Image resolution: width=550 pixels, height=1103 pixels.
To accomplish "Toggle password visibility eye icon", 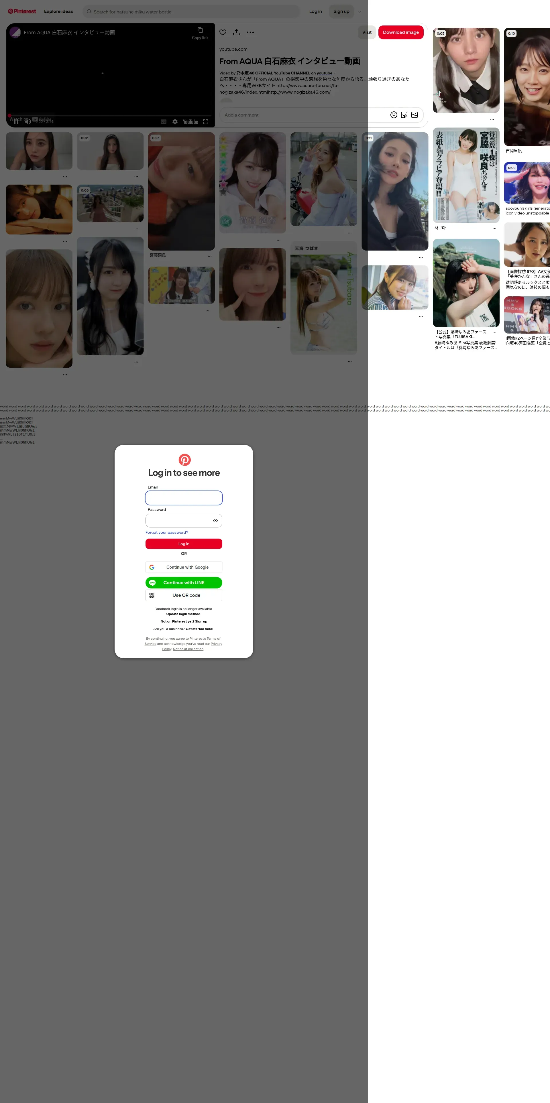I will 215,521.
